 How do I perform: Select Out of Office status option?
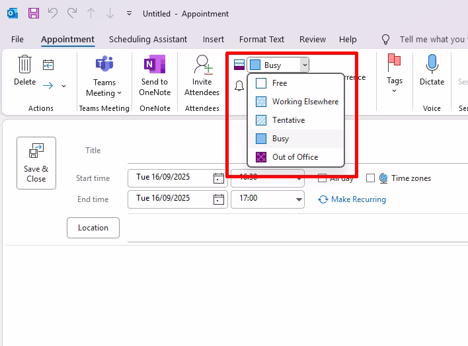[295, 157]
